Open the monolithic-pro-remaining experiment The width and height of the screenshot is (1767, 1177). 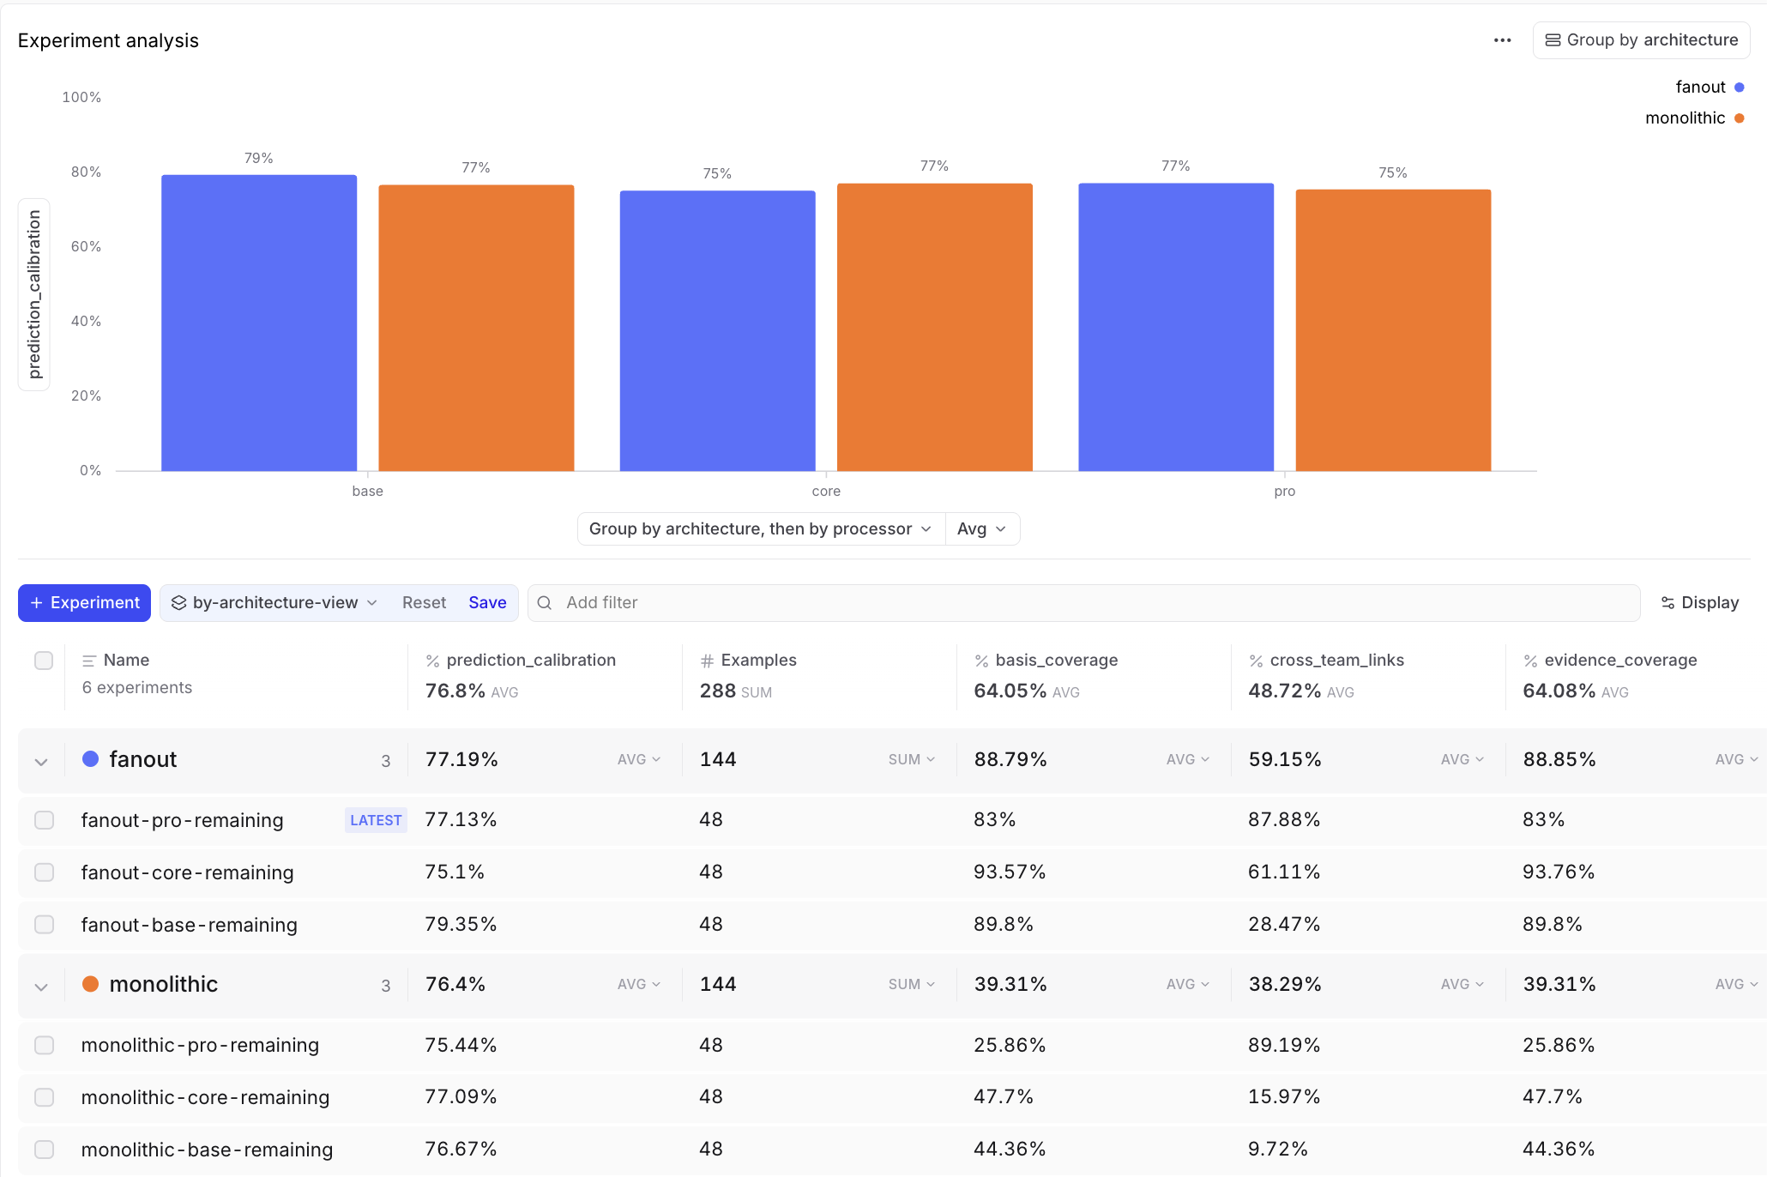point(200,1045)
